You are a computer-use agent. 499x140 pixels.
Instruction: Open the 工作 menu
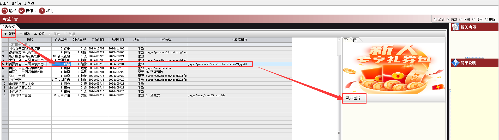pos(5,3)
